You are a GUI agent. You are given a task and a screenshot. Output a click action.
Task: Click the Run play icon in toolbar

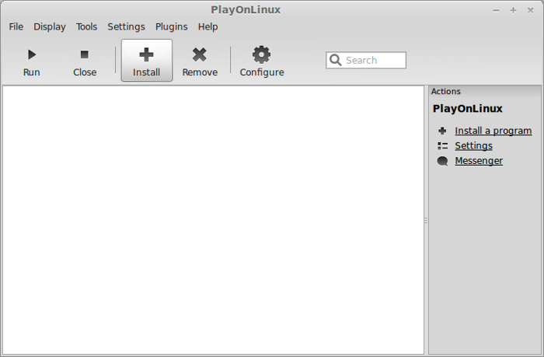[32, 54]
